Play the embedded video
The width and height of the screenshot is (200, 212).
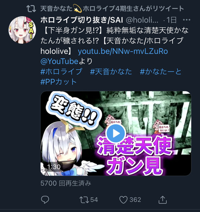click(115, 133)
